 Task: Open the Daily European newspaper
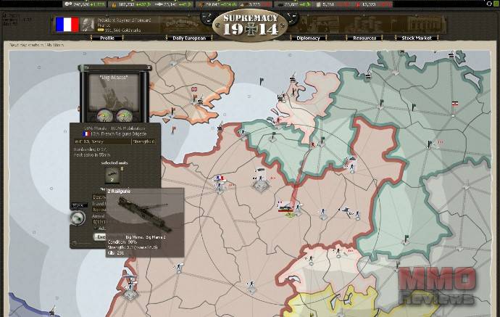tap(189, 38)
